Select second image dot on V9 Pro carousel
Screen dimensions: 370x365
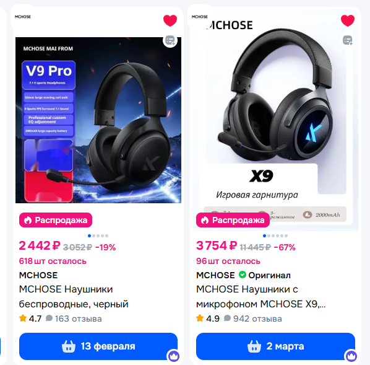coord(93,235)
